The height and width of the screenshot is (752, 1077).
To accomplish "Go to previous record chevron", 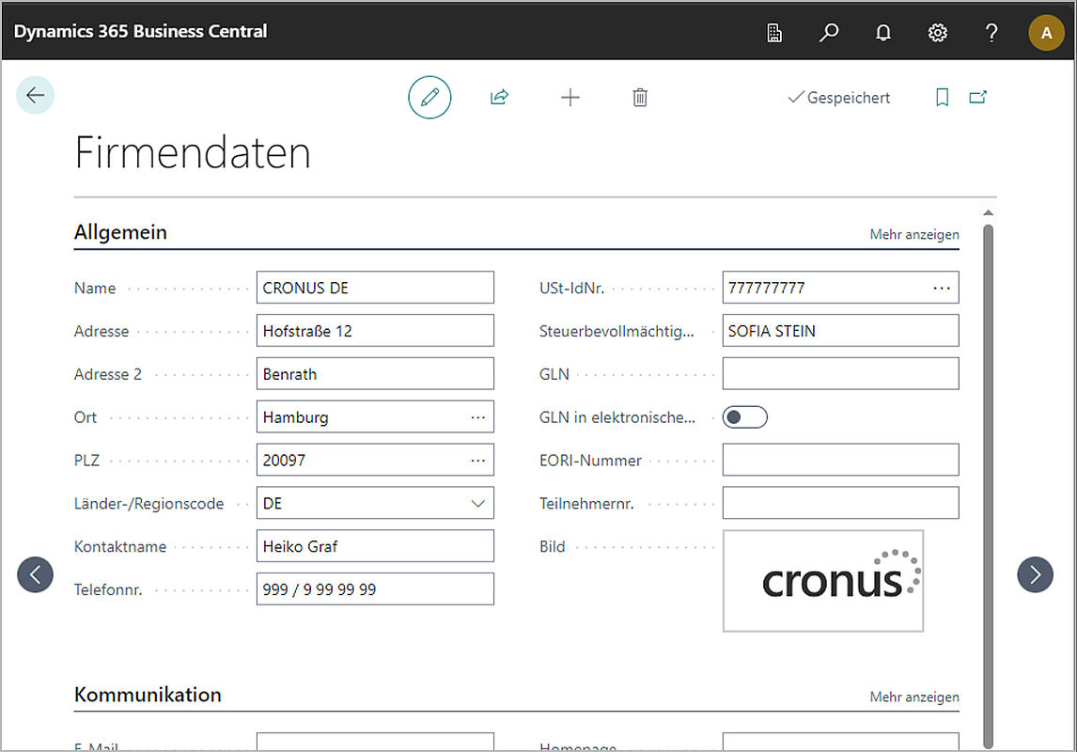I will pos(35,574).
